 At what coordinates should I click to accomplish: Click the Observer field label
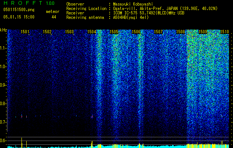75,4
